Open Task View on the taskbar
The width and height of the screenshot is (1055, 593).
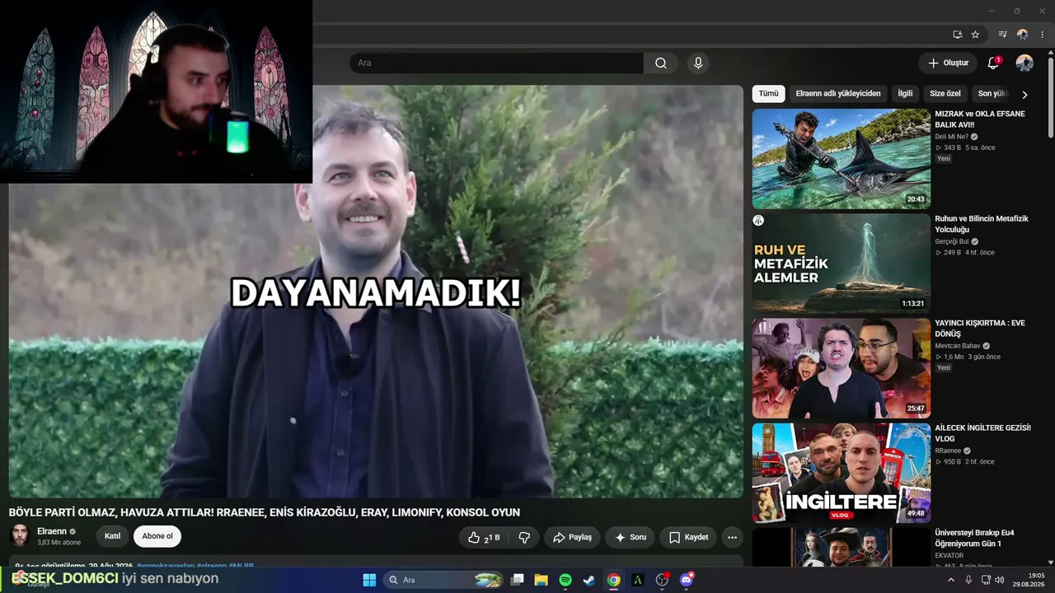(x=518, y=580)
